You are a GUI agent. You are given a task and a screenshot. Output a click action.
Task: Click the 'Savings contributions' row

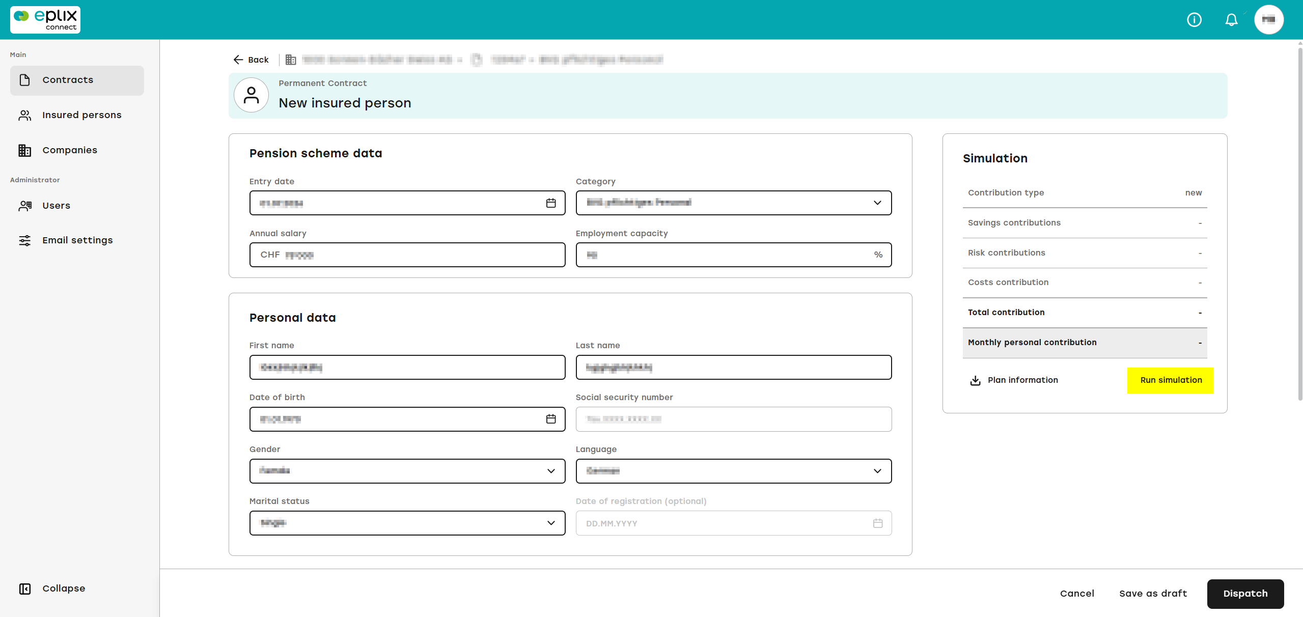click(x=1085, y=223)
